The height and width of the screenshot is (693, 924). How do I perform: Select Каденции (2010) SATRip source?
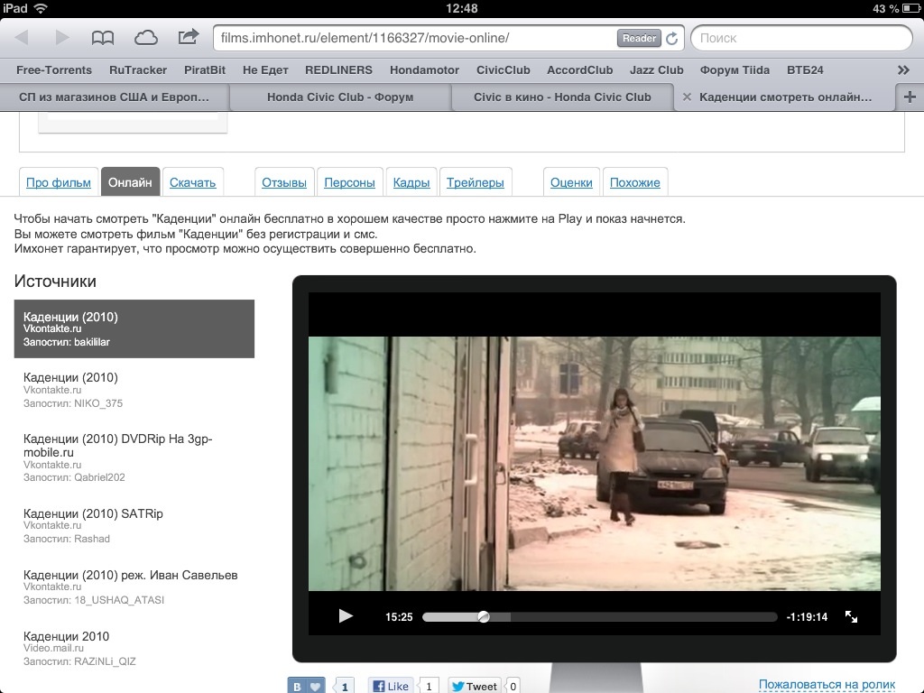[x=134, y=526]
